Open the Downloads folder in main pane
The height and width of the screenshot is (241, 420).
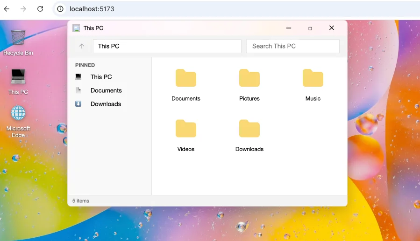249,130
